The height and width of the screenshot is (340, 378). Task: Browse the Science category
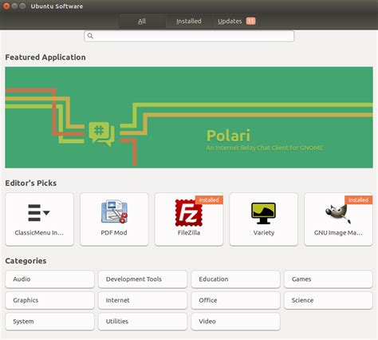click(329, 300)
